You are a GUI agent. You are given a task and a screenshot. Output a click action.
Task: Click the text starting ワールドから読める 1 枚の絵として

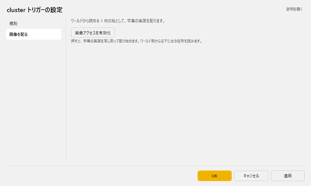(x=118, y=21)
